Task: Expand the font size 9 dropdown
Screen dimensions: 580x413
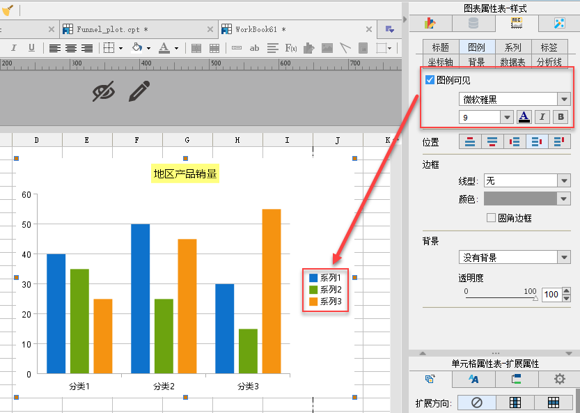Action: click(486, 117)
